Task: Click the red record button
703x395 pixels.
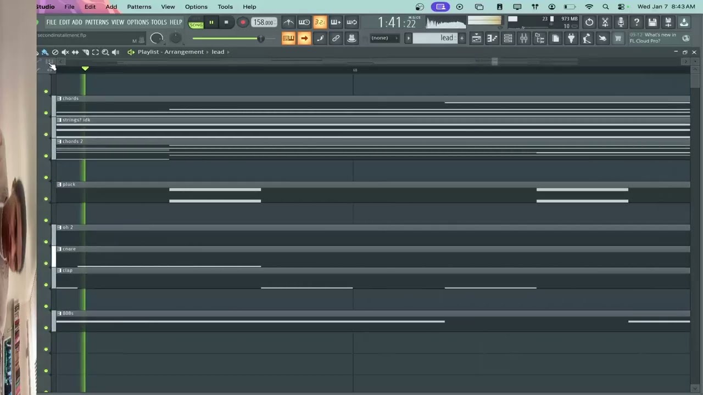Action: tap(242, 22)
